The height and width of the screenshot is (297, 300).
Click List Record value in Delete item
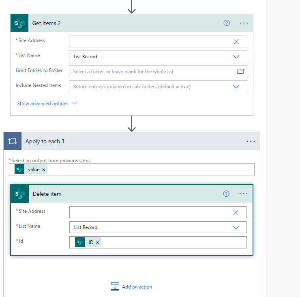click(86, 227)
